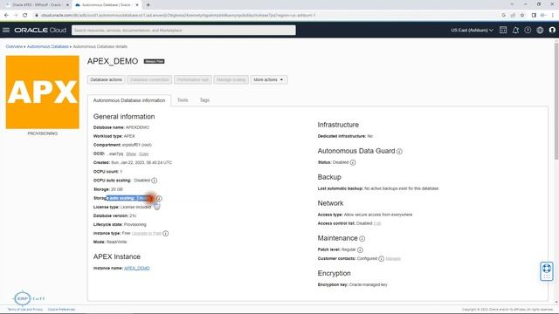Open the Oracle Cloud hamburger navigation menu
The width and height of the screenshot is (559, 314).
pos(6,31)
